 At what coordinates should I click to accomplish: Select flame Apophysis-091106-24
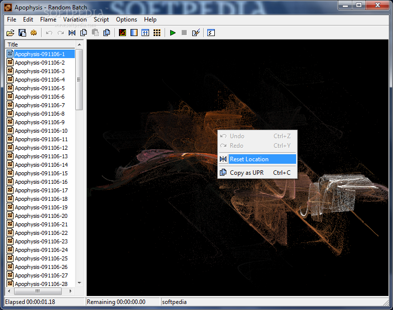click(41, 250)
